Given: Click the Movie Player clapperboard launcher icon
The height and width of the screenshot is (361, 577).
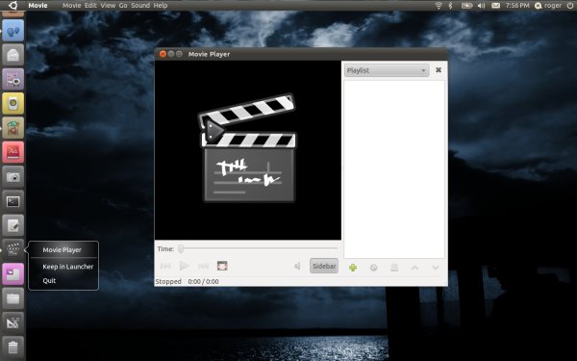Looking at the screenshot, I should coord(13,249).
